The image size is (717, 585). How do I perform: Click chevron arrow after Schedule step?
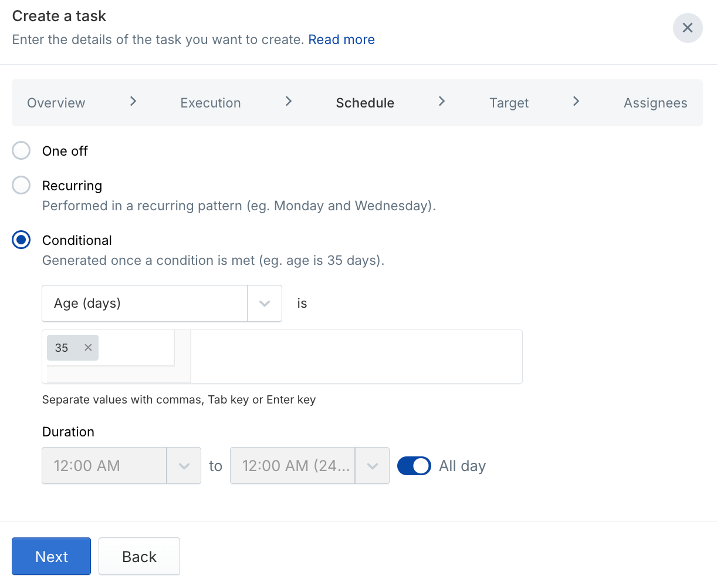[442, 102]
